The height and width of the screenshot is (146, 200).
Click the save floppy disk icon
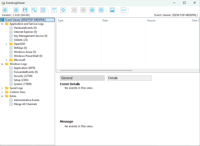point(25,10)
